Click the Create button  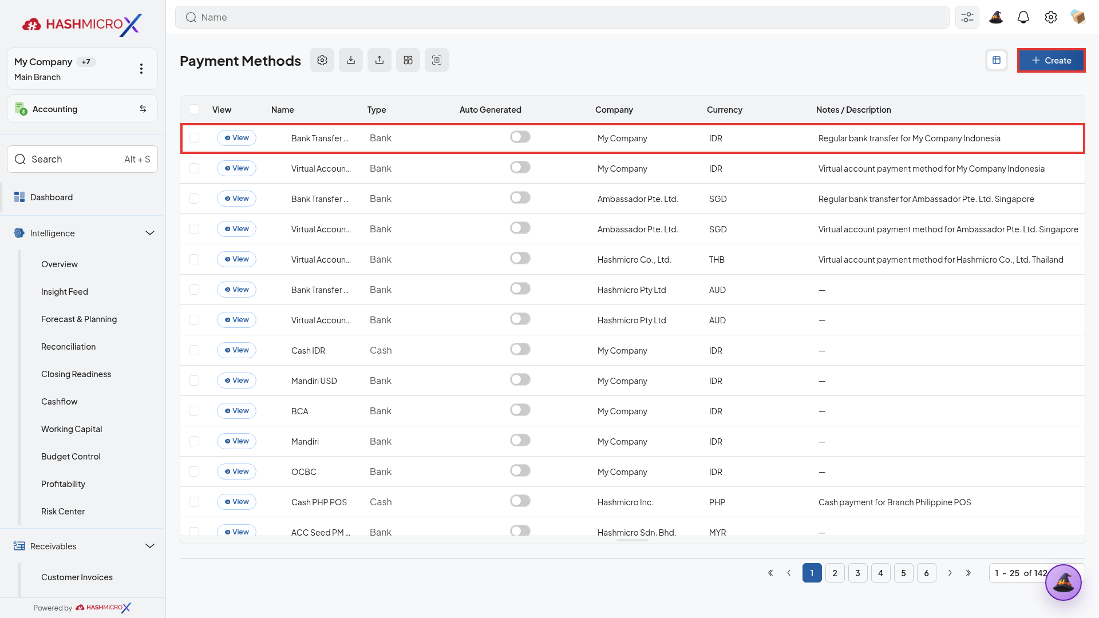coord(1051,60)
